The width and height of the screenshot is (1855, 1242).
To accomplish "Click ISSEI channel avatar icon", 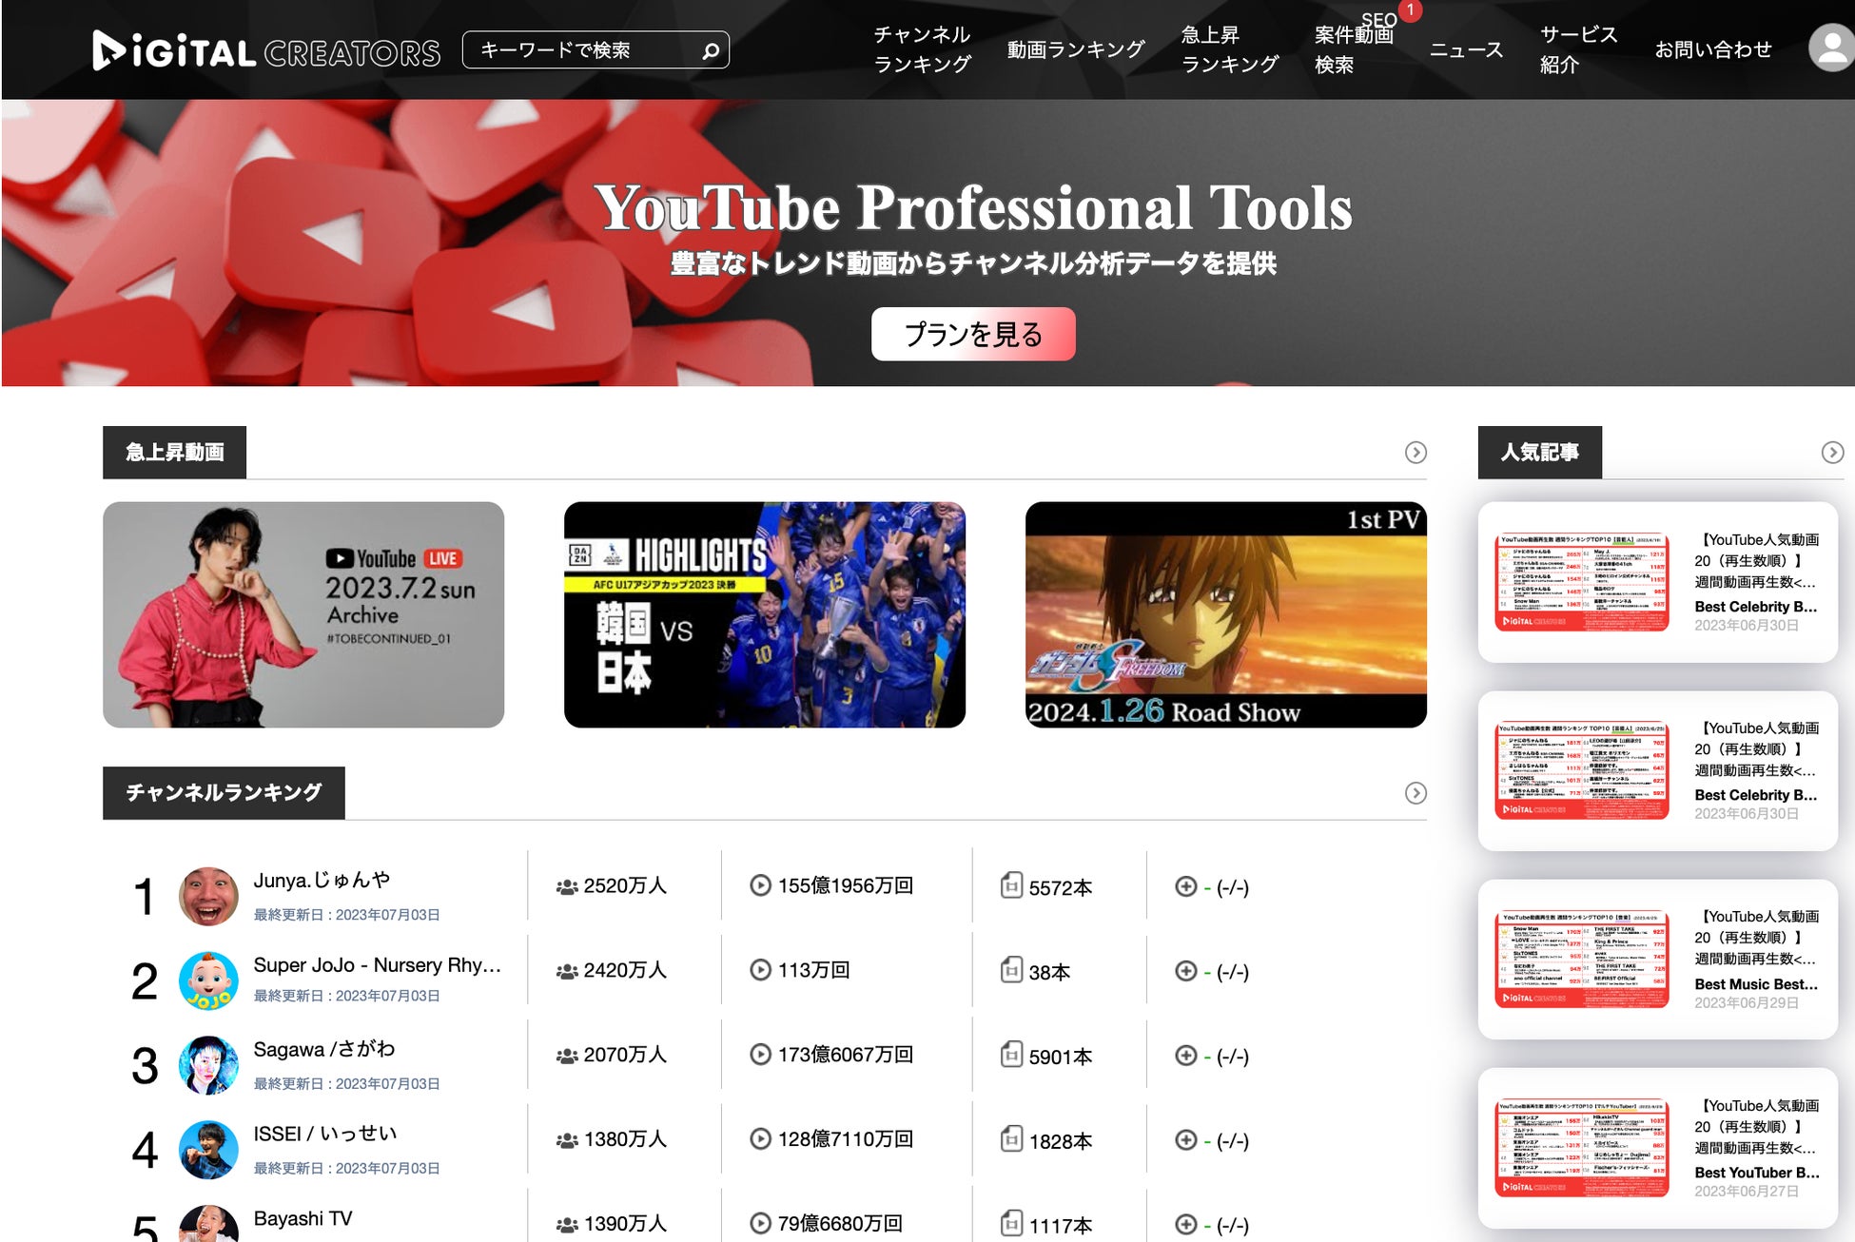I will coord(208,1150).
